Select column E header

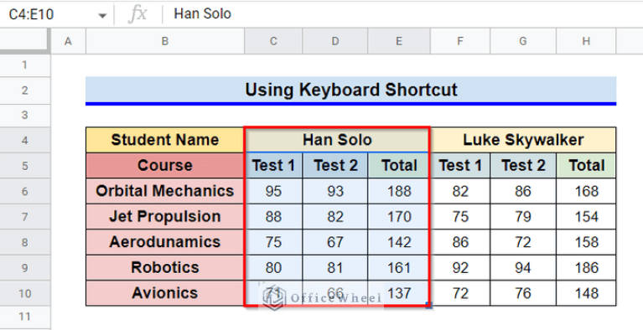click(399, 41)
